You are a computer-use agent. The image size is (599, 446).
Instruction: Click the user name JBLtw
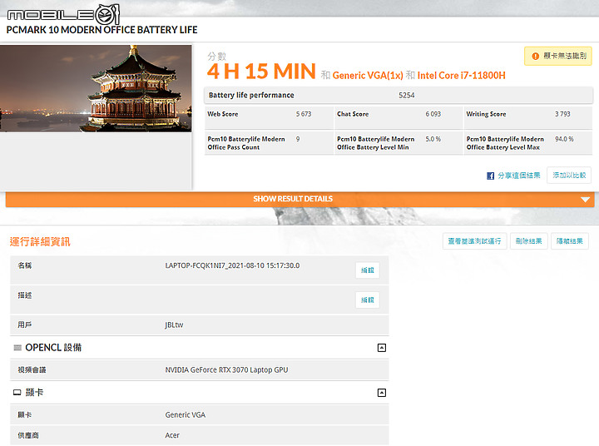[174, 325]
